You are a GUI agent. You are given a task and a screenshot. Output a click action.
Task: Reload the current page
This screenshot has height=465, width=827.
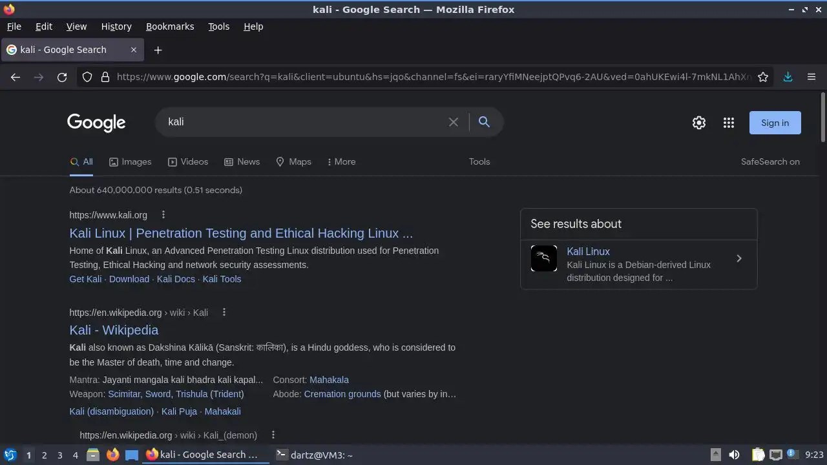(62, 77)
